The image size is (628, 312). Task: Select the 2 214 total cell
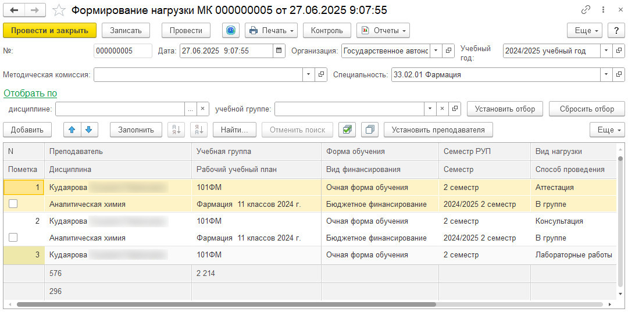[x=256, y=274]
